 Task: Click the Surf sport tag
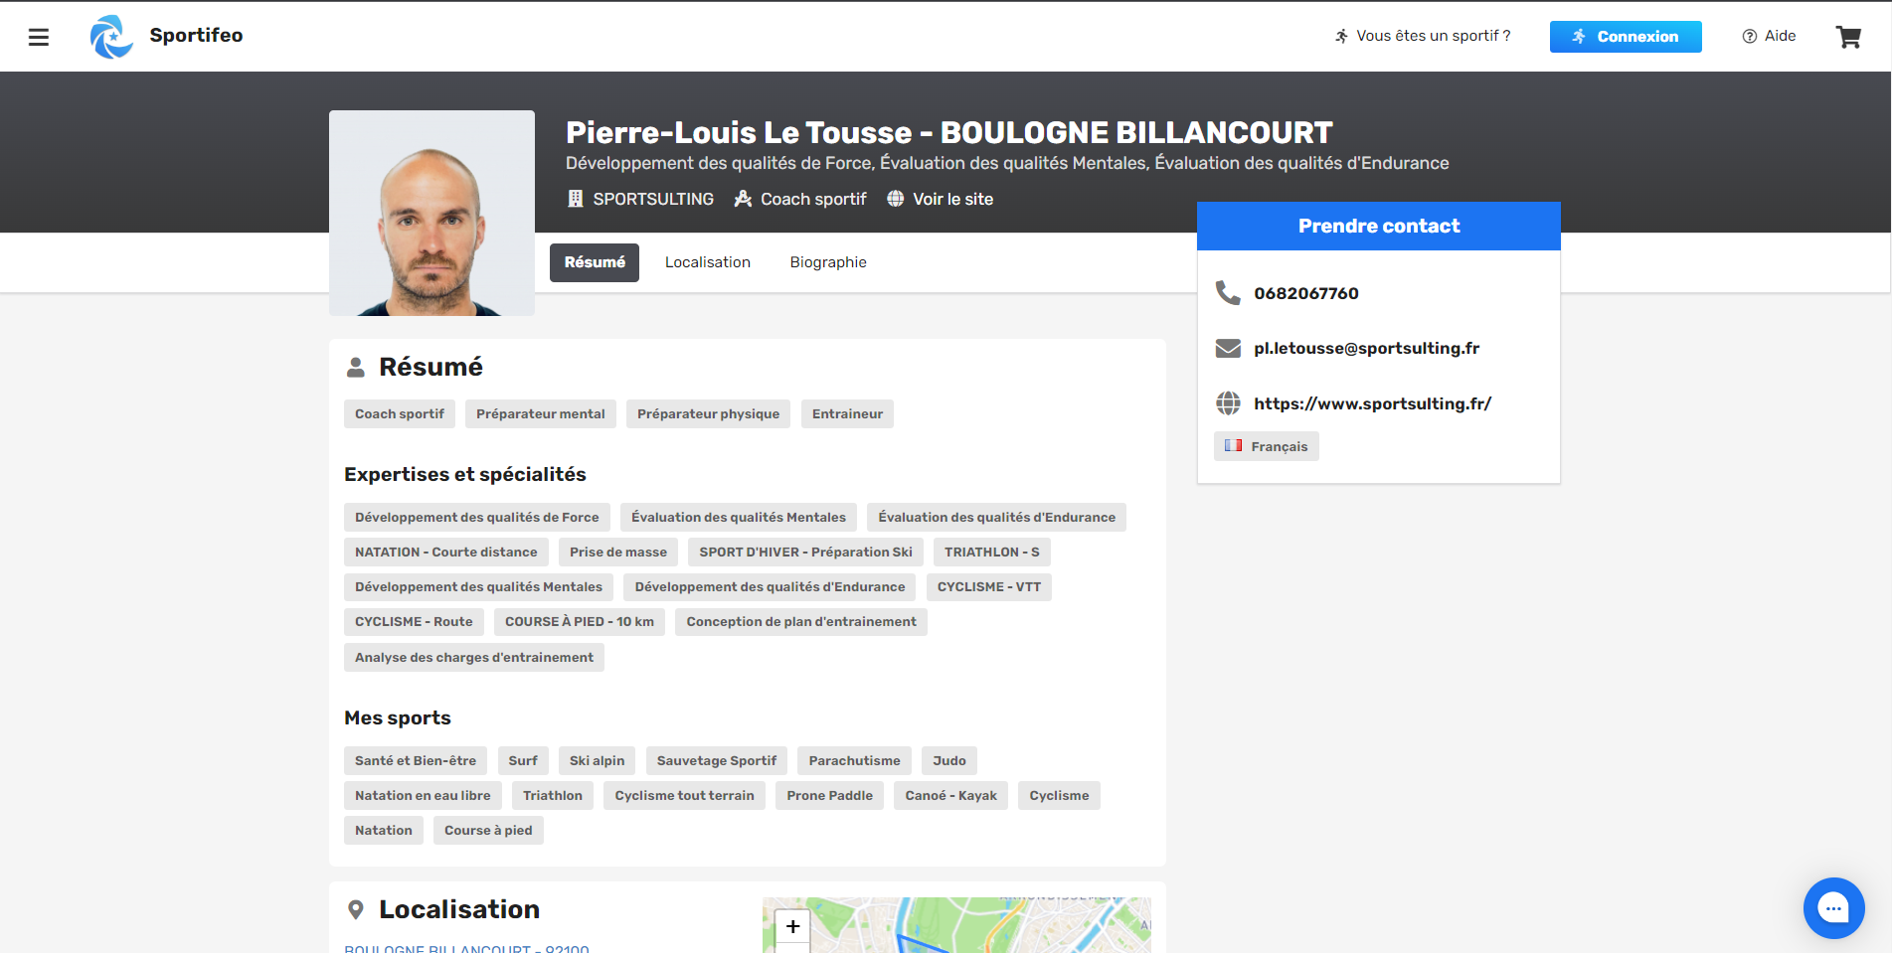click(523, 761)
